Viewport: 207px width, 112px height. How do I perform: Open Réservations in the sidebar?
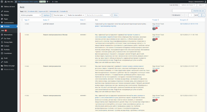coord(8,35)
